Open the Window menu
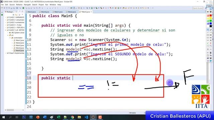Screen dimensions: 214x120 coord(53,5)
